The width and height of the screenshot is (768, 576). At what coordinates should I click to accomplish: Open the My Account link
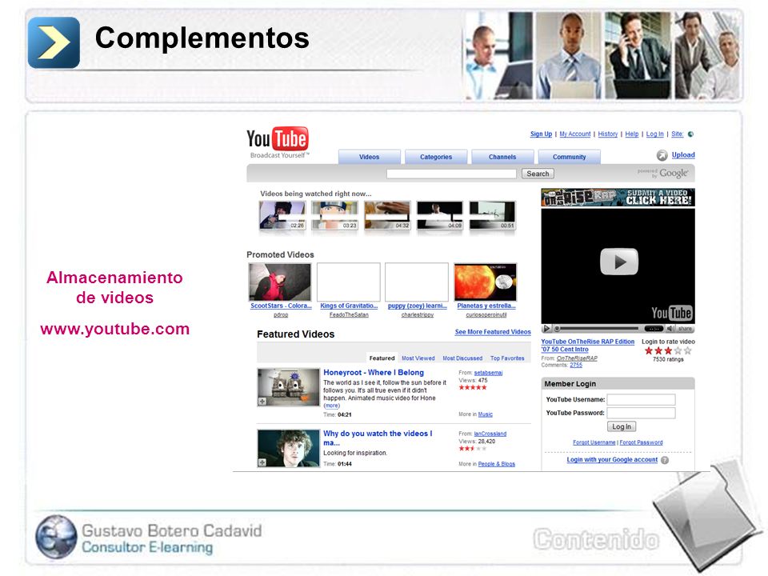click(x=575, y=134)
